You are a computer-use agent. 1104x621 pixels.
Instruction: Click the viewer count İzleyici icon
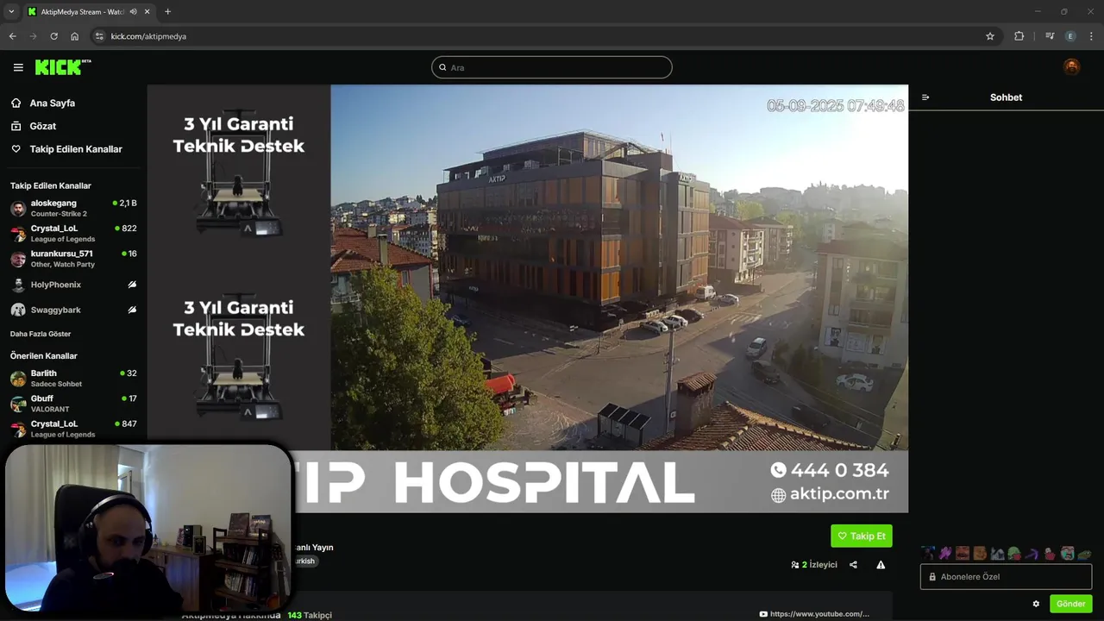coord(794,565)
